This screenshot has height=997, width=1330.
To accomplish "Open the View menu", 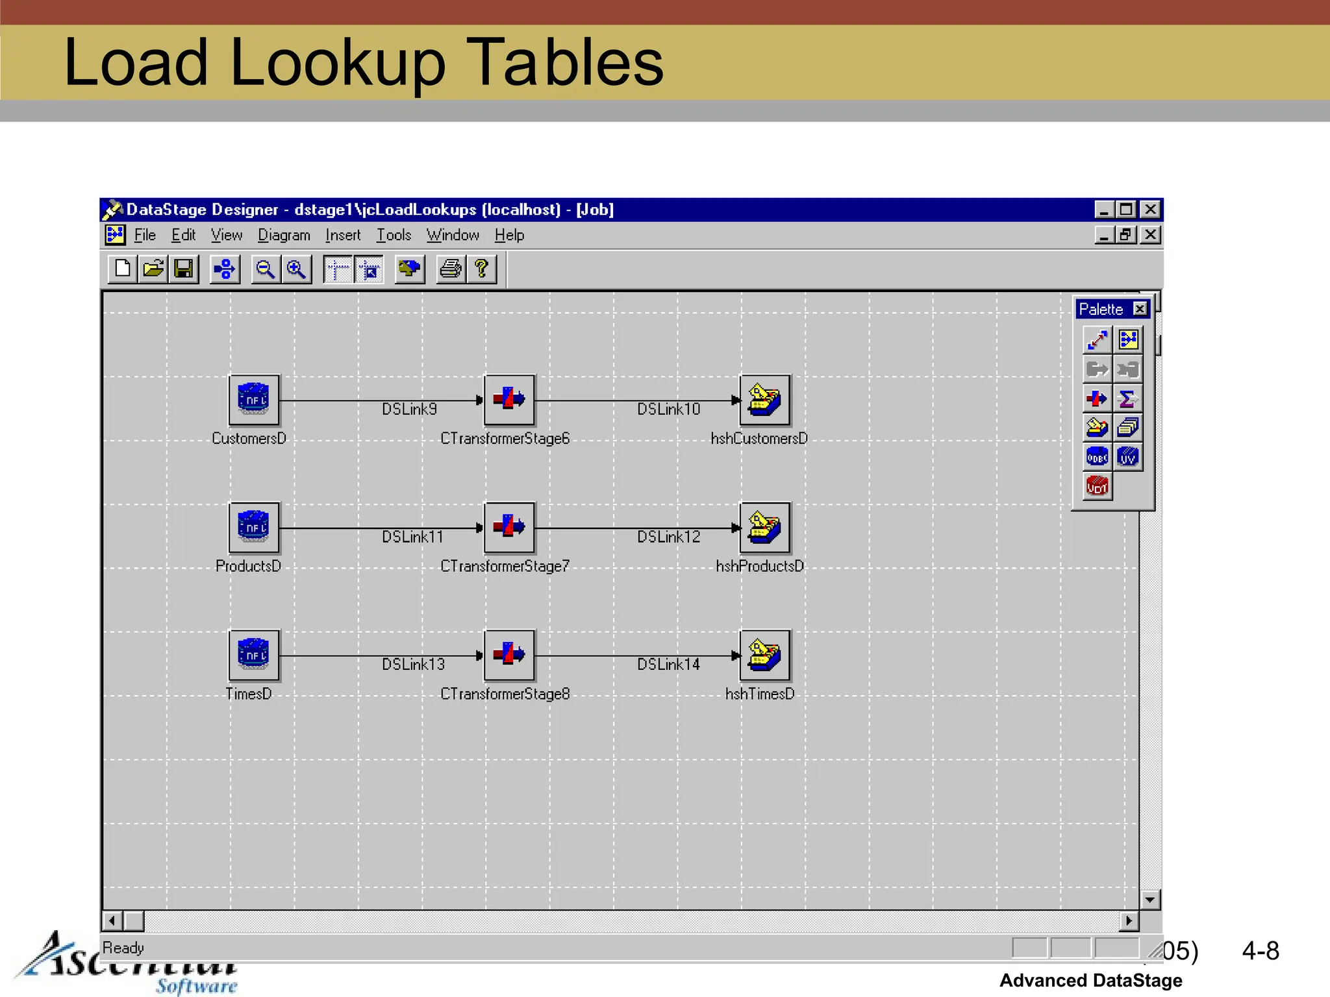I will click(227, 235).
